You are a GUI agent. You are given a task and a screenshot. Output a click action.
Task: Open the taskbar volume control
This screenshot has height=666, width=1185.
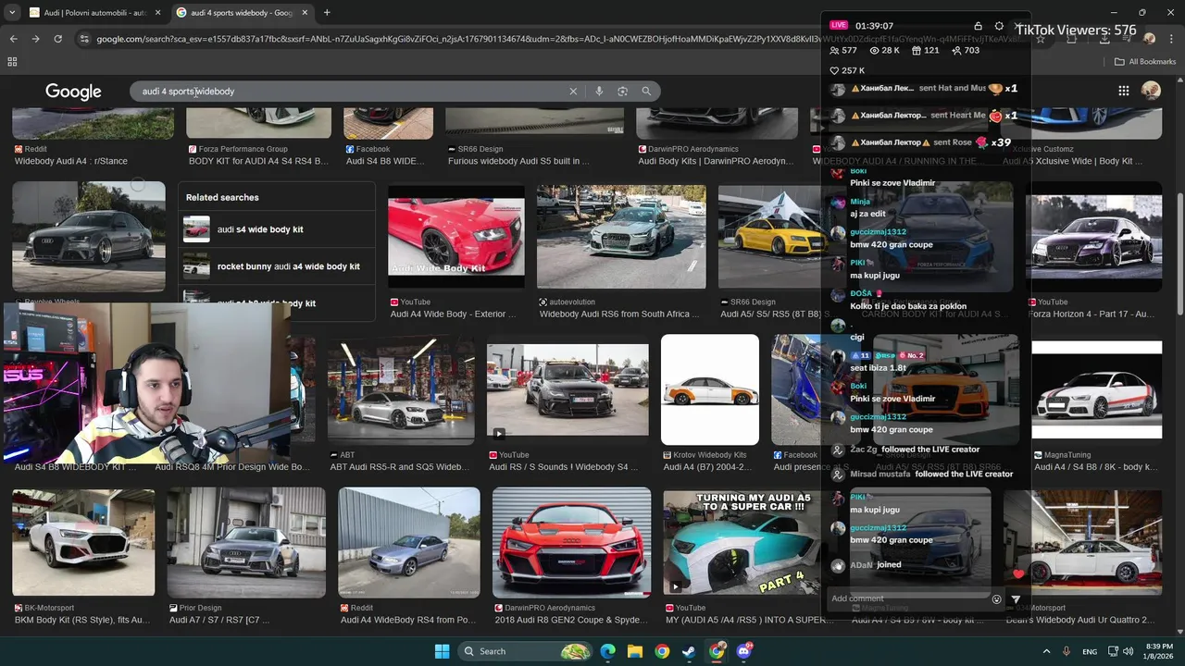tap(1128, 651)
